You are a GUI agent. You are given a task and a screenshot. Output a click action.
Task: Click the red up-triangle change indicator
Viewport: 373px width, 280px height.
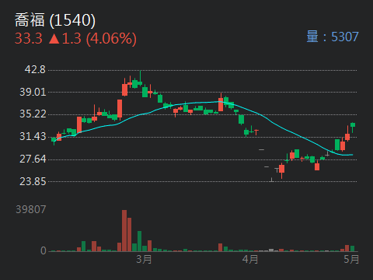(54, 39)
